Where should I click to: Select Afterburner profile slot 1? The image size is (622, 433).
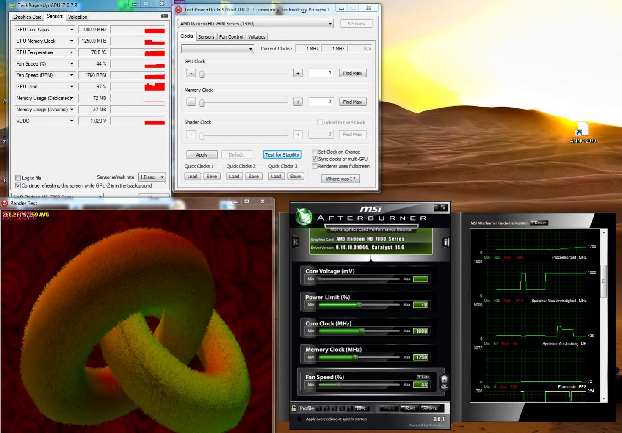coord(319,408)
